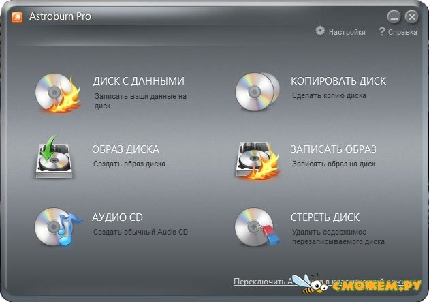Select the ДИСК С ДАННЫМИ heading

coord(138,81)
